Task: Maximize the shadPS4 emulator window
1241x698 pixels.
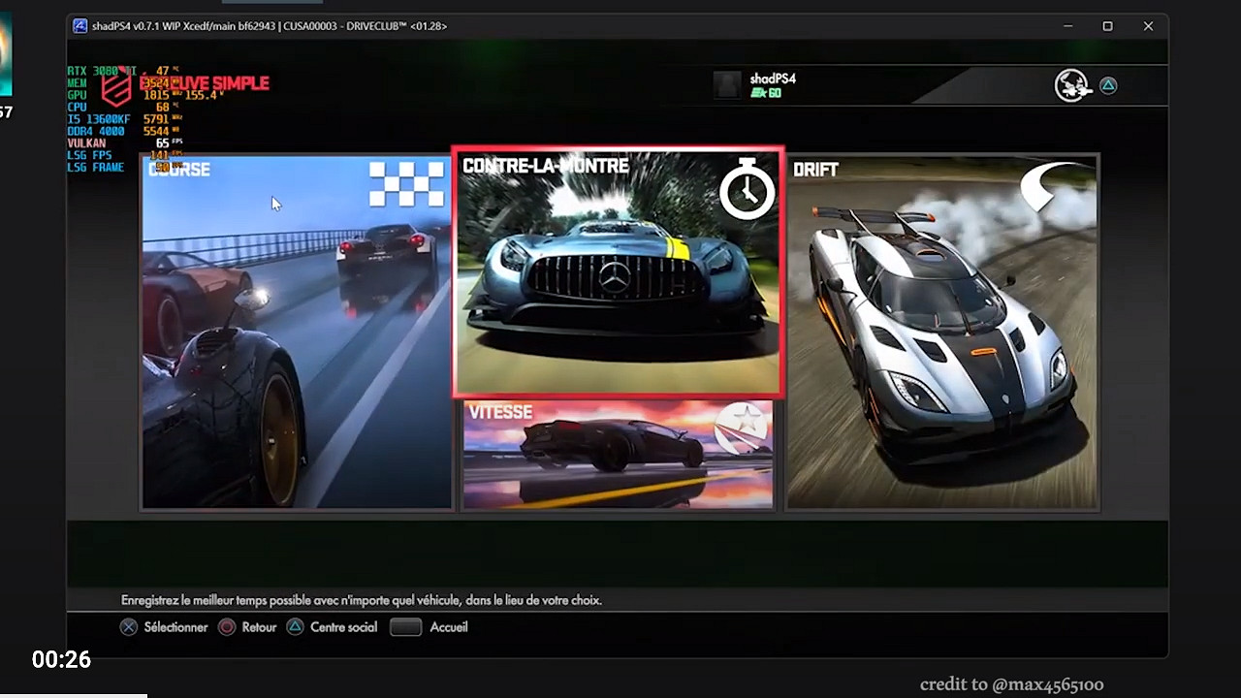Action: point(1107,26)
